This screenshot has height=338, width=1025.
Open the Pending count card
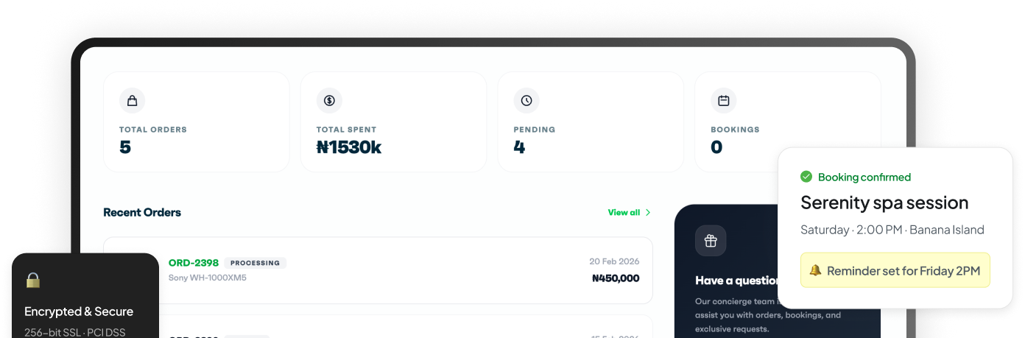(591, 122)
